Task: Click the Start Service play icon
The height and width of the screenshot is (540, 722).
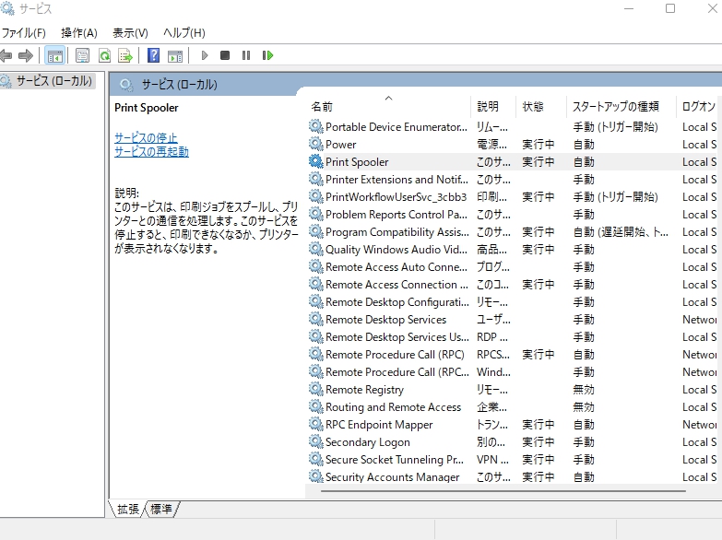Action: tap(205, 55)
